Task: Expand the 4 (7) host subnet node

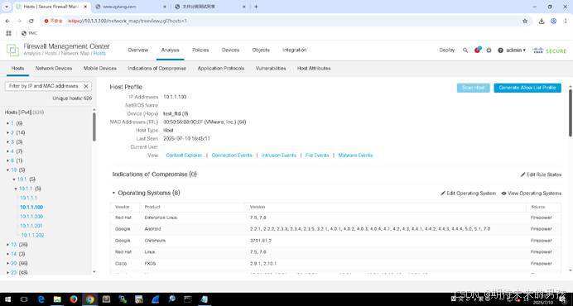Action: coord(7,151)
